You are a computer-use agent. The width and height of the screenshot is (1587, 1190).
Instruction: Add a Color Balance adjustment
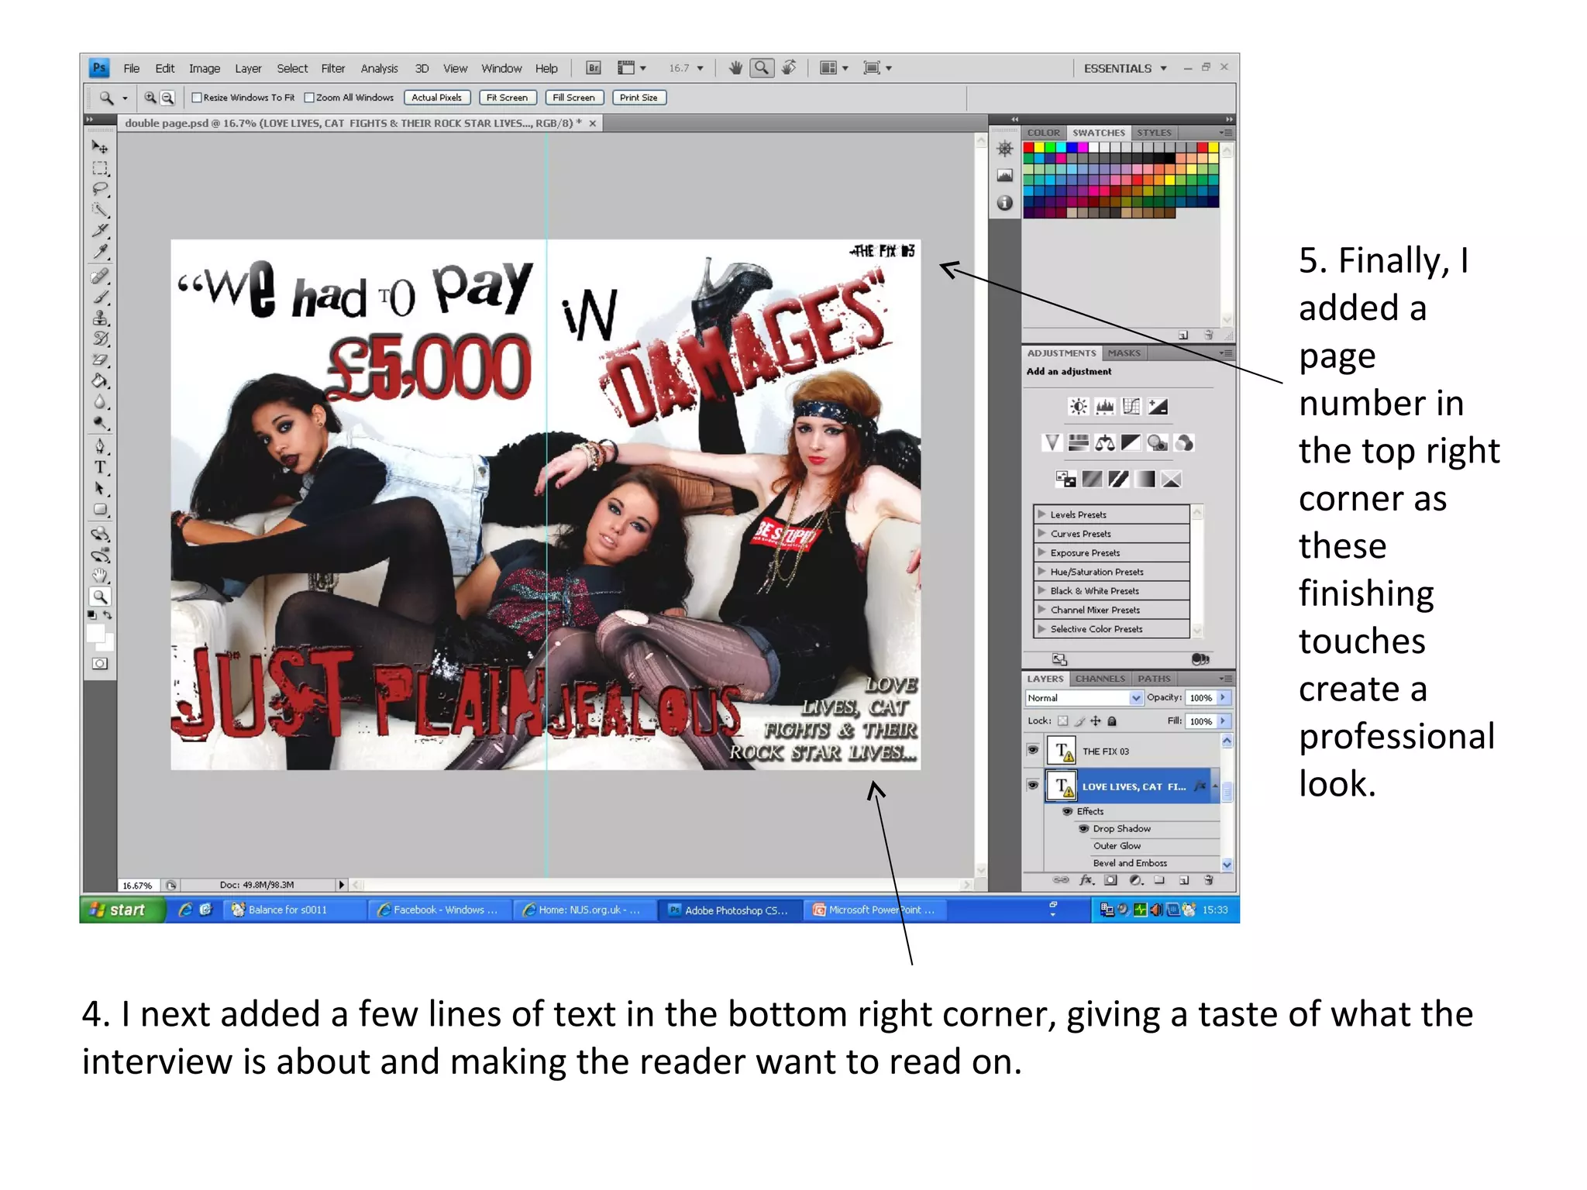point(1105,442)
